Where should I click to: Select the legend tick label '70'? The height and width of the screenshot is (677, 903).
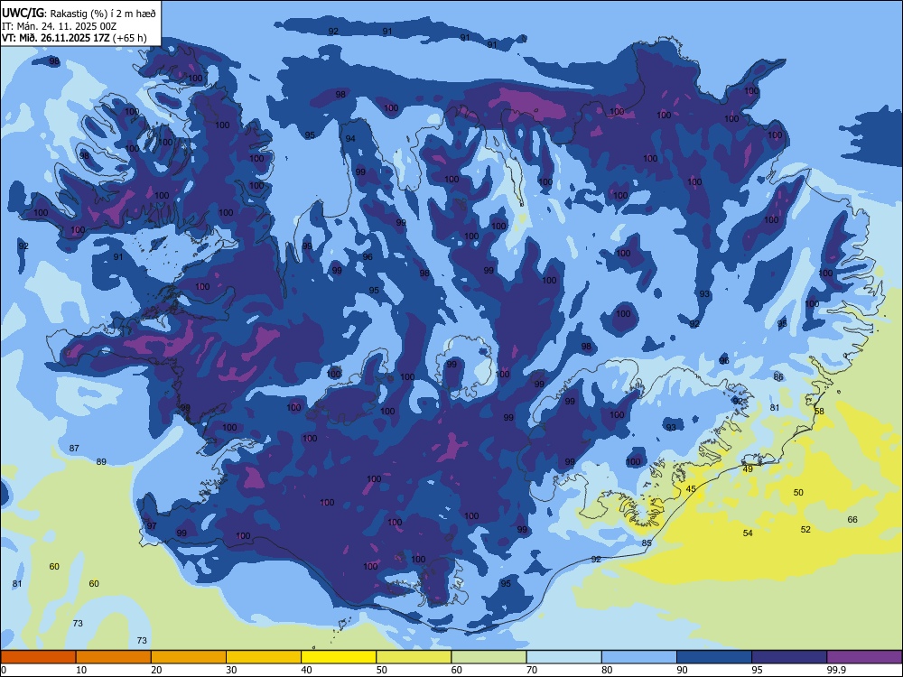pos(532,670)
